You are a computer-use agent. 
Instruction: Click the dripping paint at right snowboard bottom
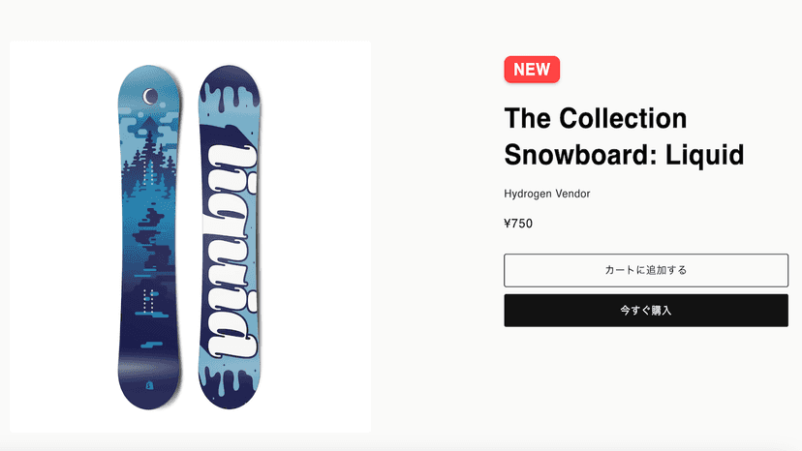pos(230,383)
